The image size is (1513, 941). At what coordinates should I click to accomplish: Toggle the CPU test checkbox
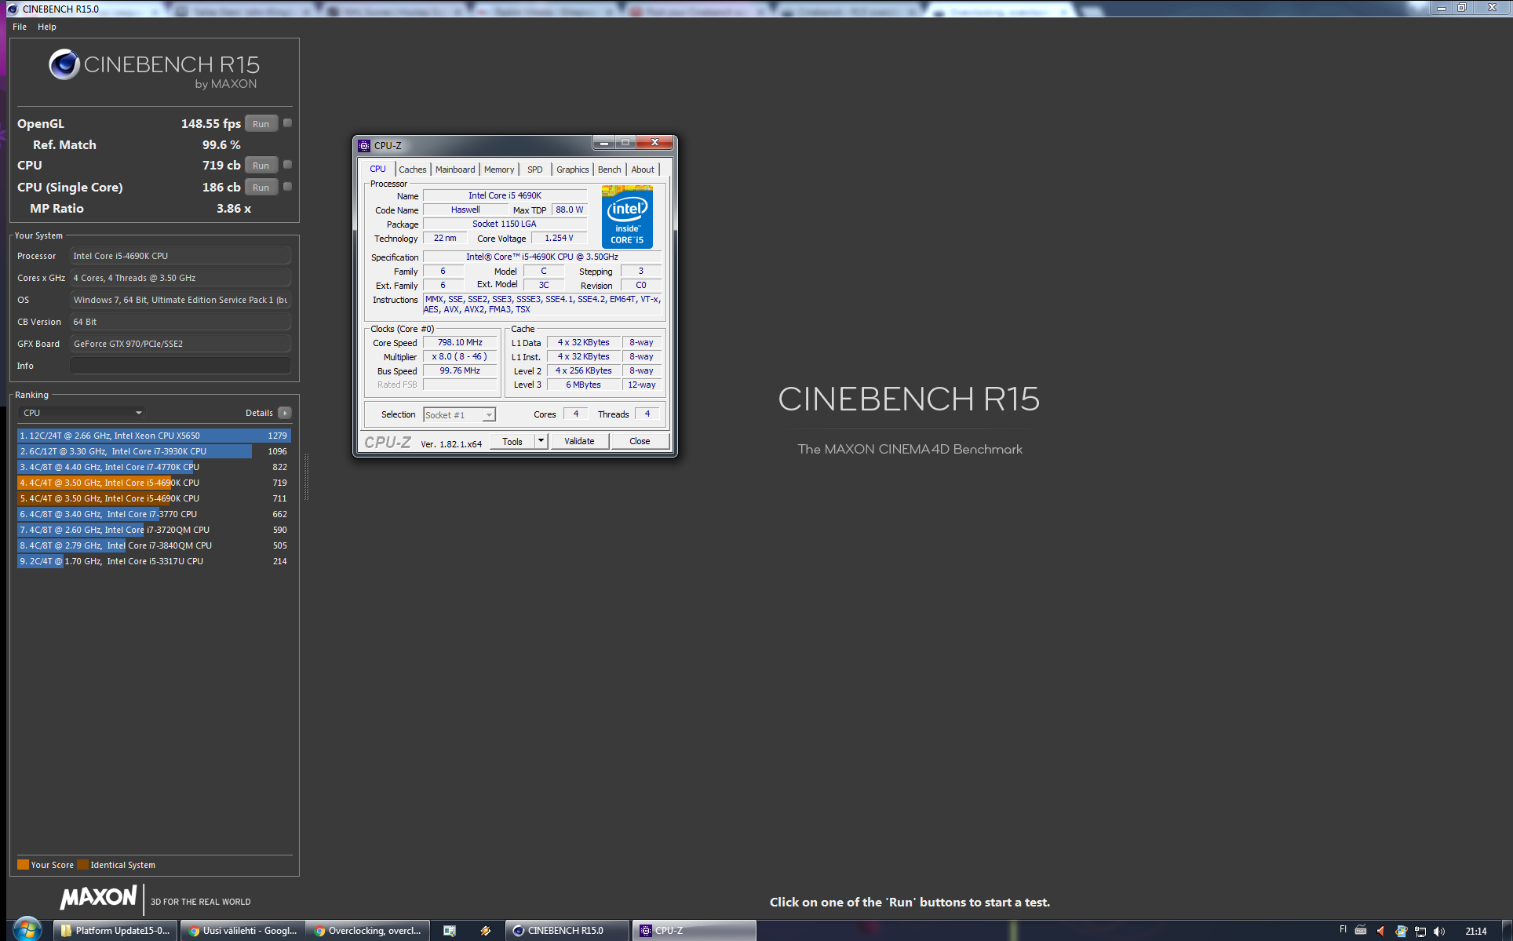pyautogui.click(x=288, y=165)
